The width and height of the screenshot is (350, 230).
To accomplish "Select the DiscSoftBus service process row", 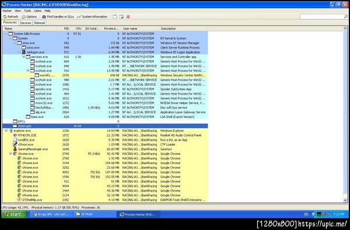I will tap(105, 107).
